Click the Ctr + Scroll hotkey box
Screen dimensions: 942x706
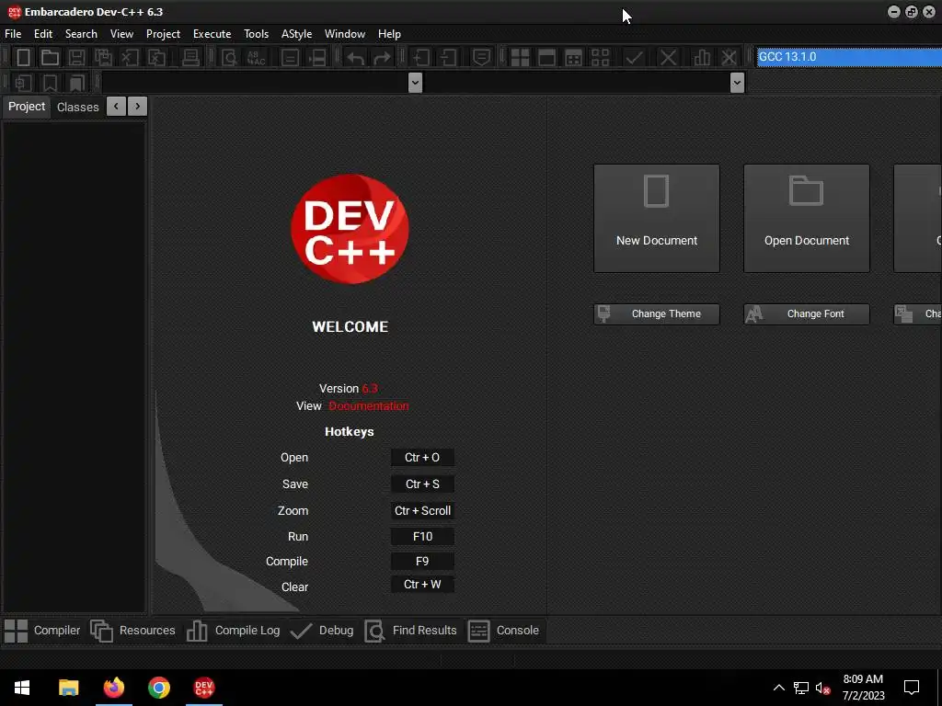point(422,511)
